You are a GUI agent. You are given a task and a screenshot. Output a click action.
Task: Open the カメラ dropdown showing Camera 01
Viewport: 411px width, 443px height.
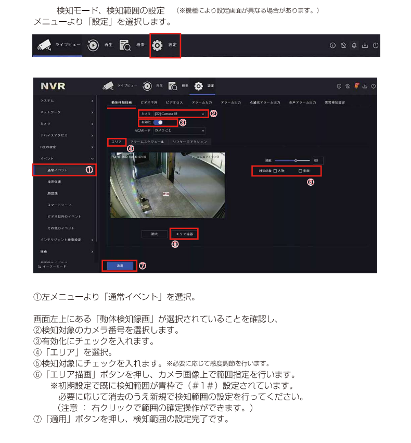click(x=179, y=113)
